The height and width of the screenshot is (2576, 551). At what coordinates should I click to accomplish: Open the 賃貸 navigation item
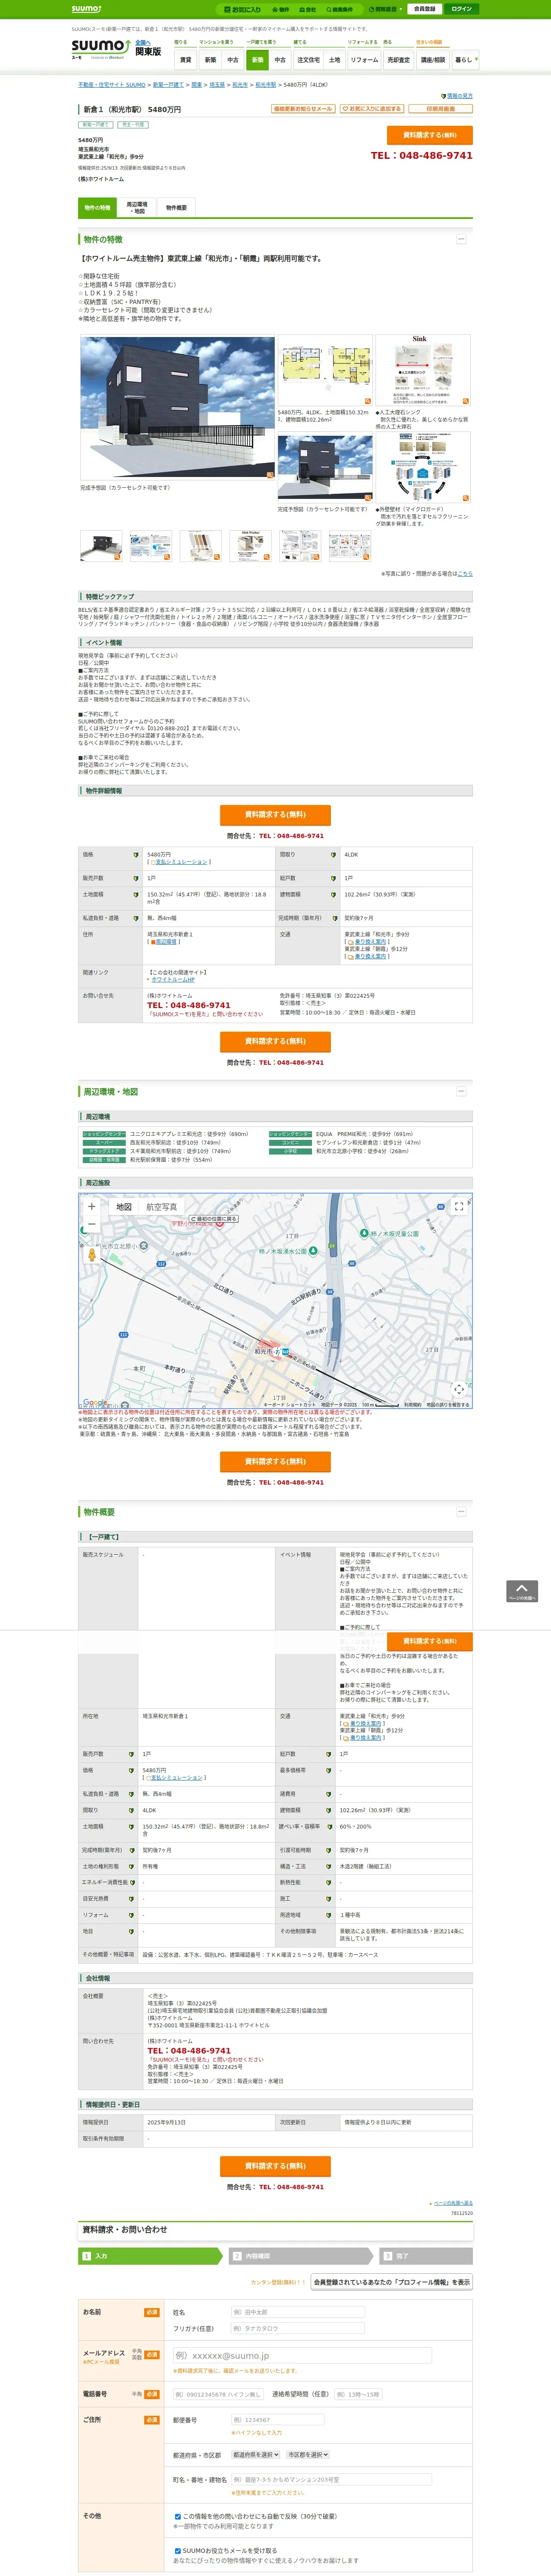pos(185,60)
